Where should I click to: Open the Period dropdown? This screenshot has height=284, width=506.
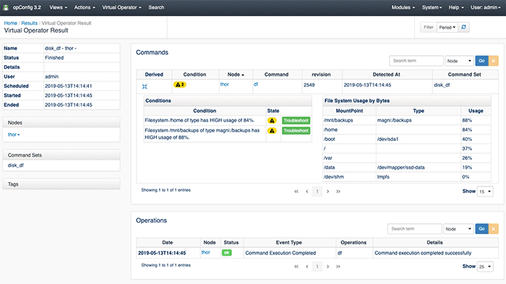447,27
